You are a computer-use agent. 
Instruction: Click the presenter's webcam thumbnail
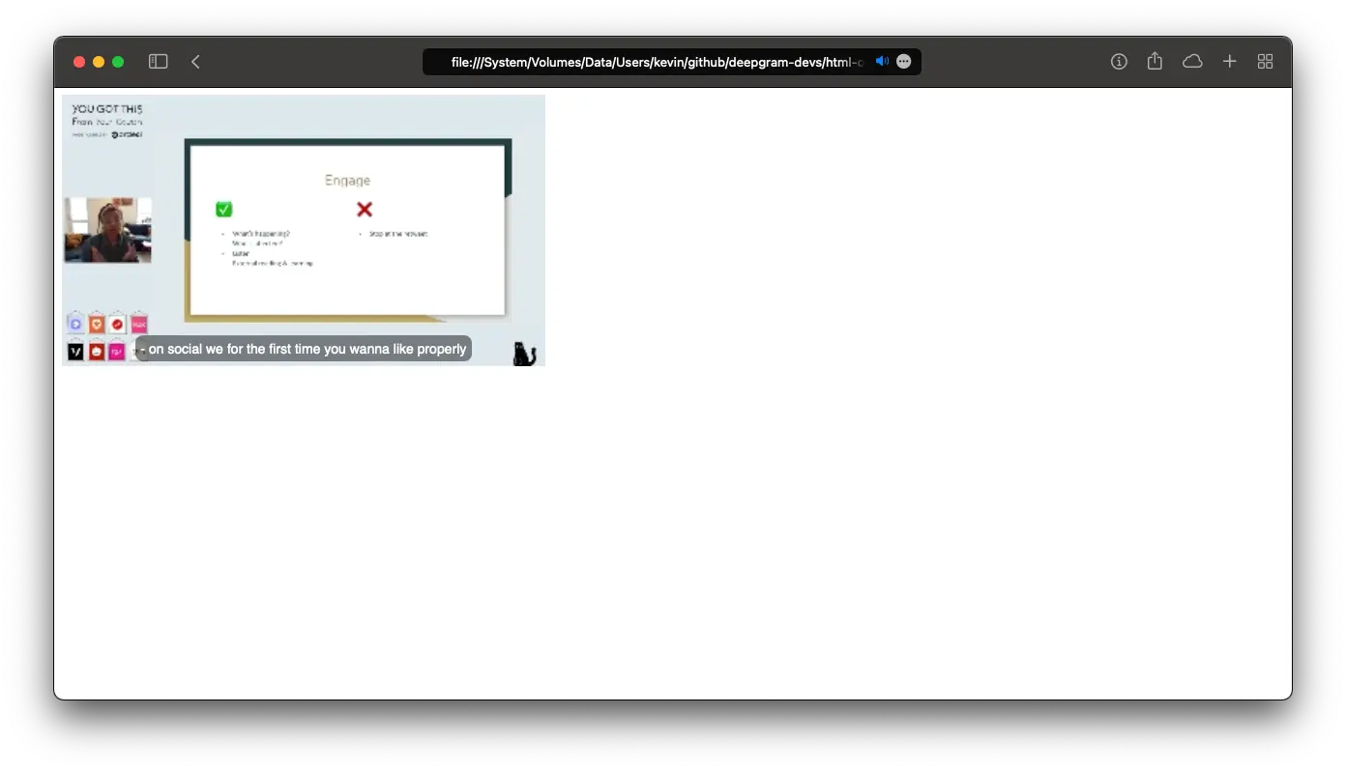click(x=107, y=230)
